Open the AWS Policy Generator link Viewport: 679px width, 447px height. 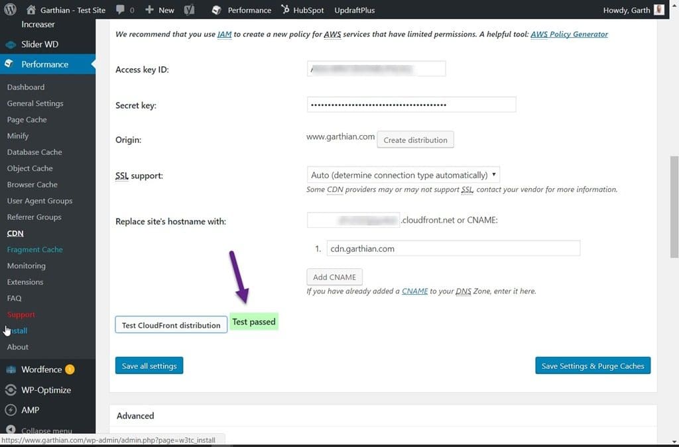[x=569, y=34]
